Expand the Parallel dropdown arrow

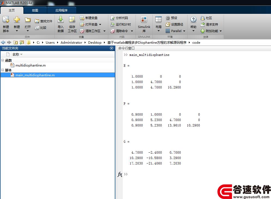pyautogui.click(x=184, y=31)
